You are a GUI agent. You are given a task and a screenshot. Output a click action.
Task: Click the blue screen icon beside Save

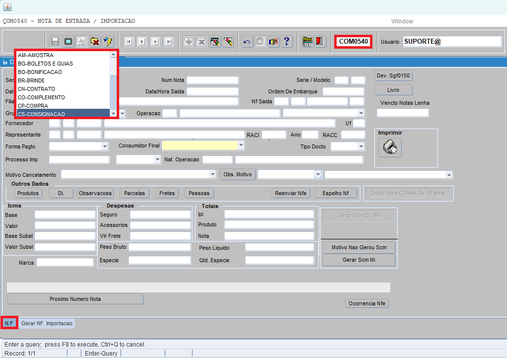pos(68,41)
